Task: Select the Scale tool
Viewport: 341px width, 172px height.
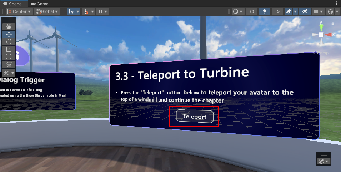Action: click(x=9, y=49)
